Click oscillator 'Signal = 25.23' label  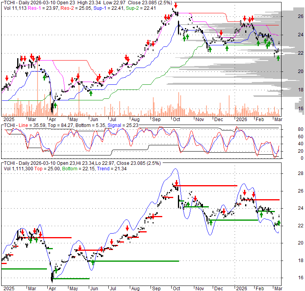(122, 125)
